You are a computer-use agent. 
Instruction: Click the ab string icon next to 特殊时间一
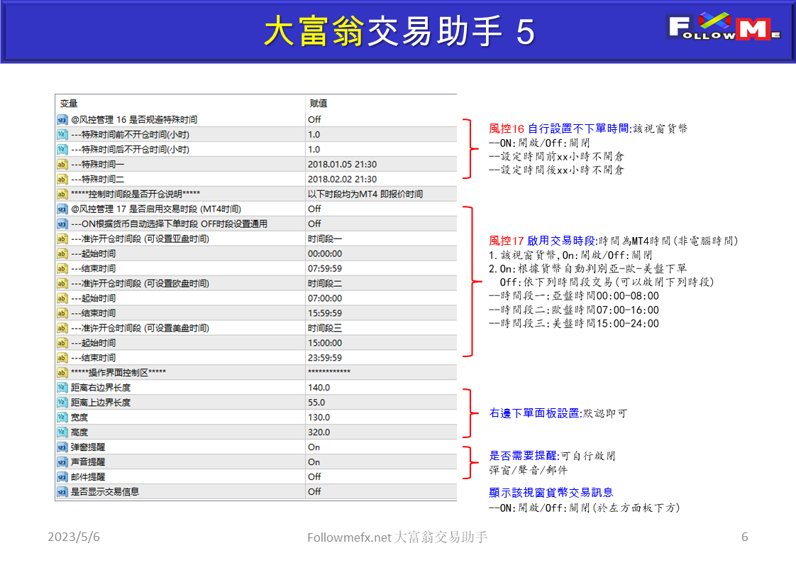point(62,163)
